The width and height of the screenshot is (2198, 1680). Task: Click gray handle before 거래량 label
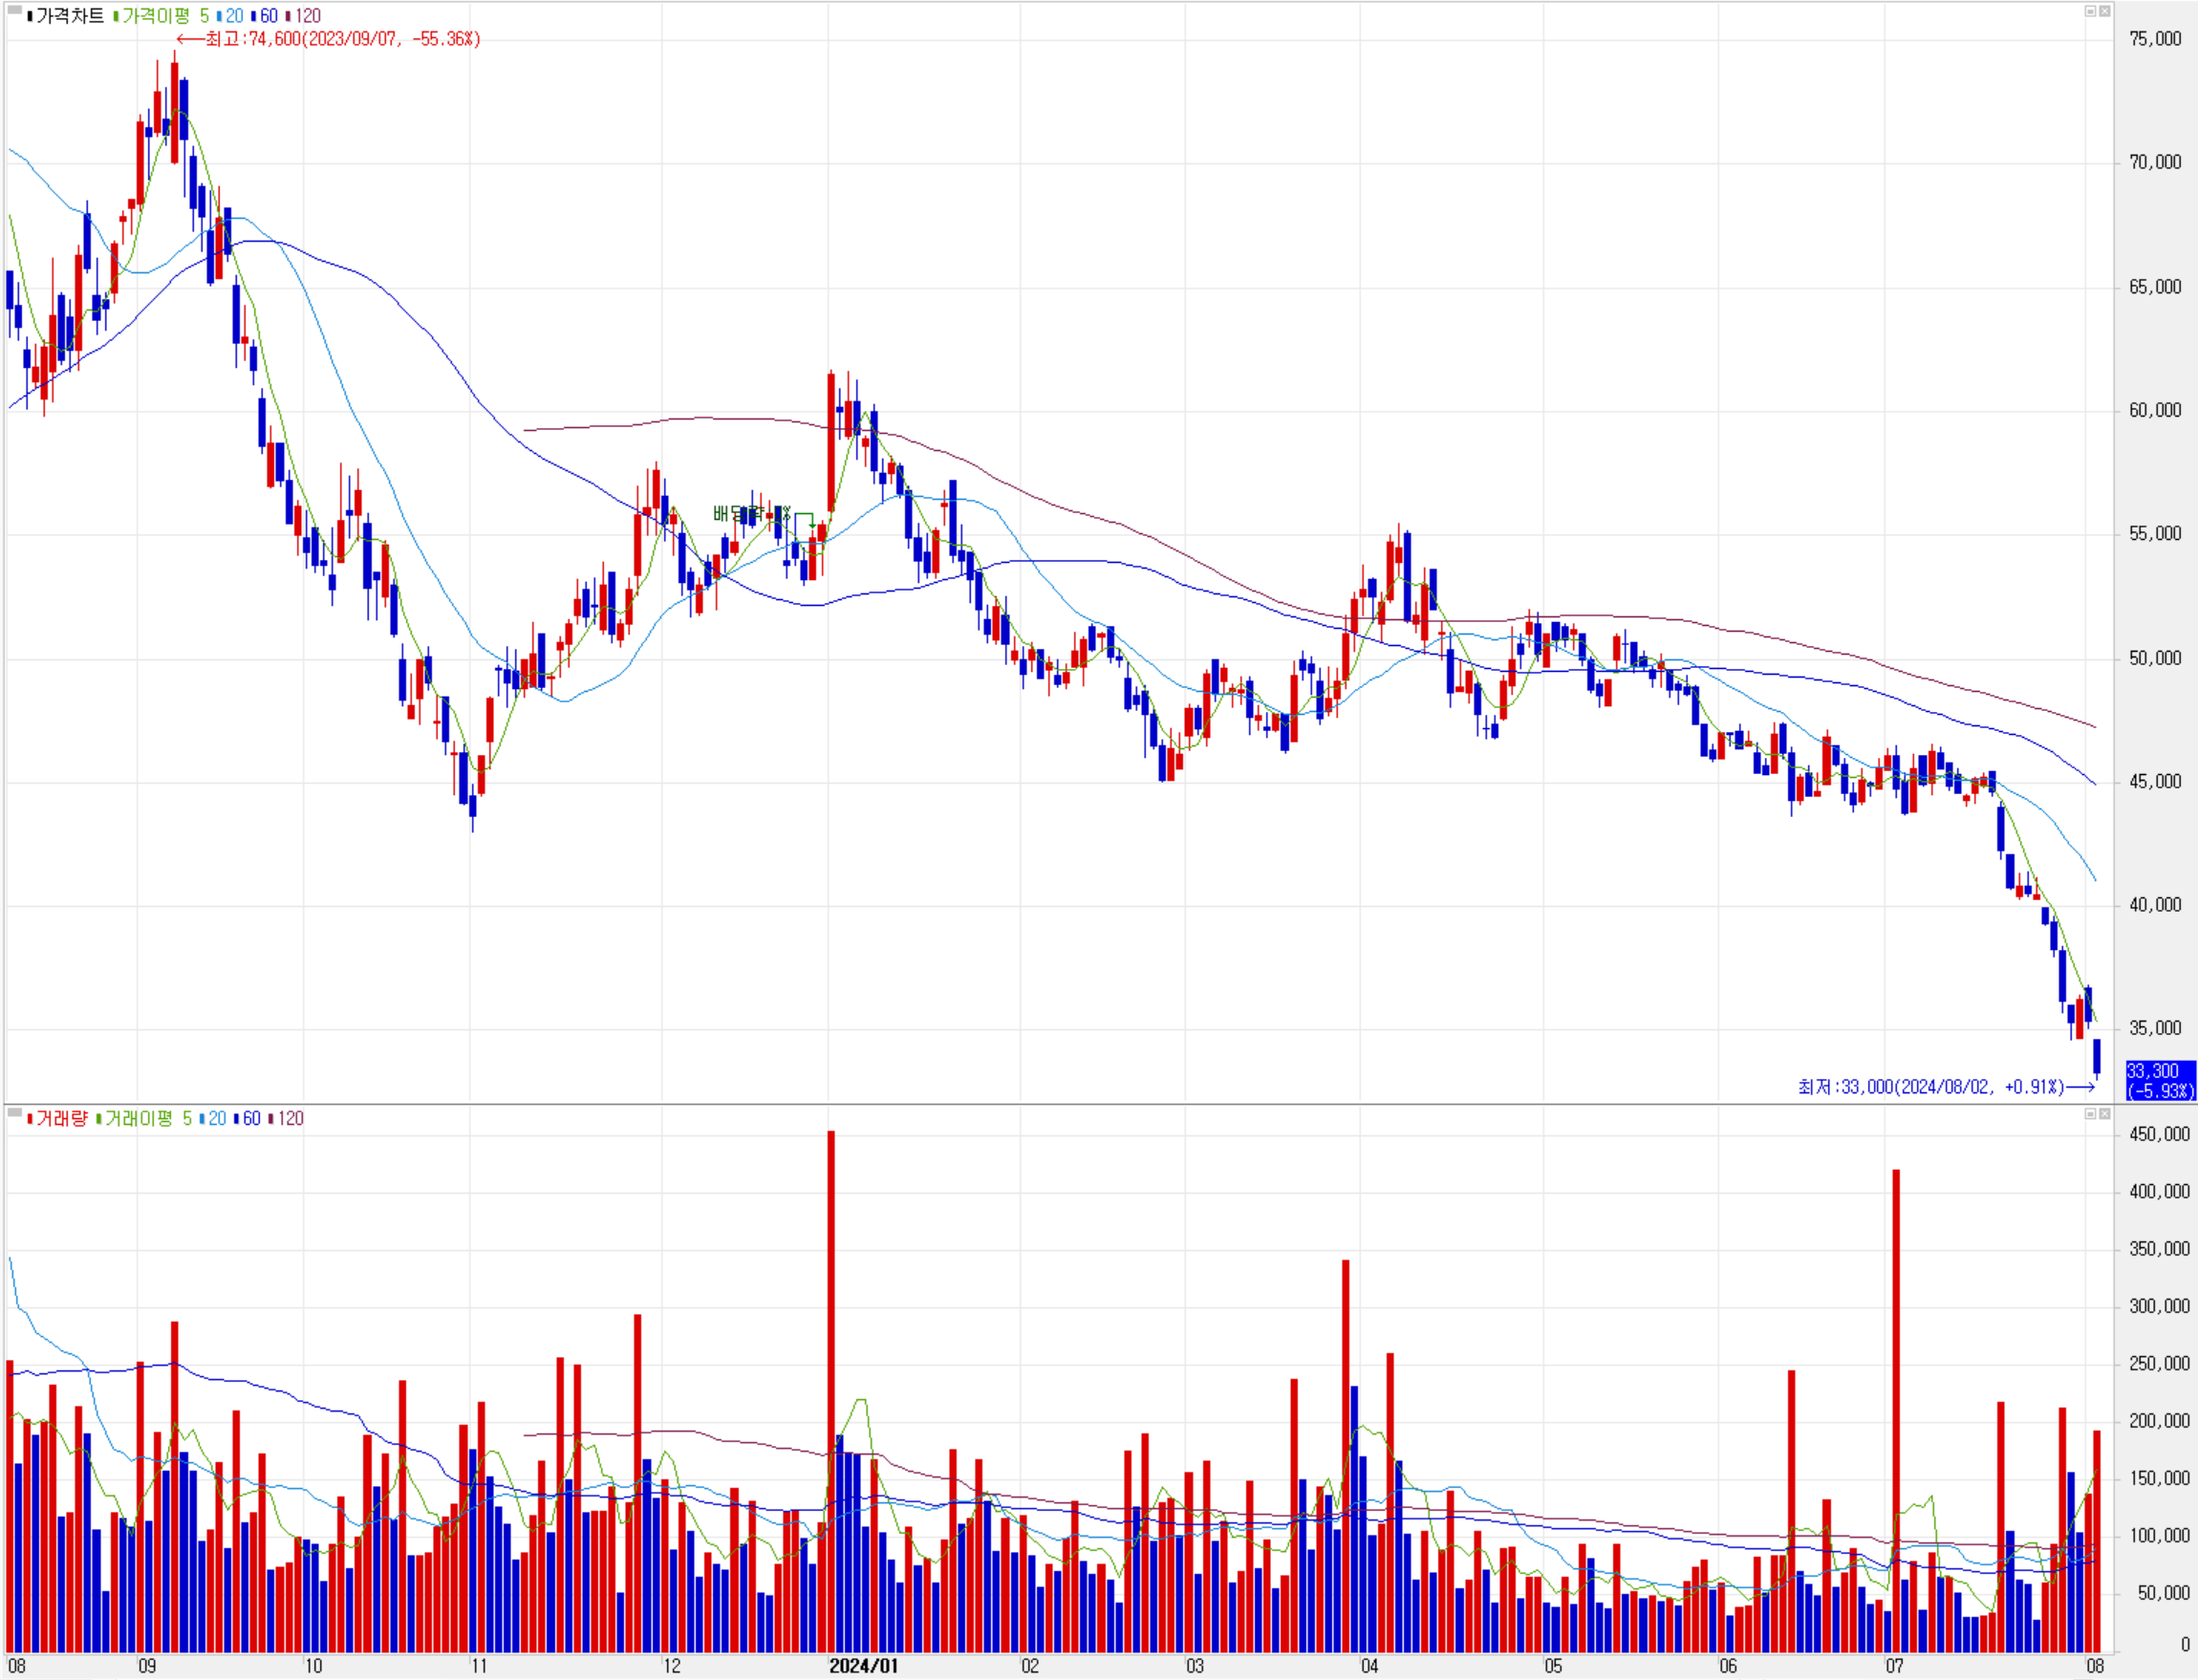(14, 1112)
